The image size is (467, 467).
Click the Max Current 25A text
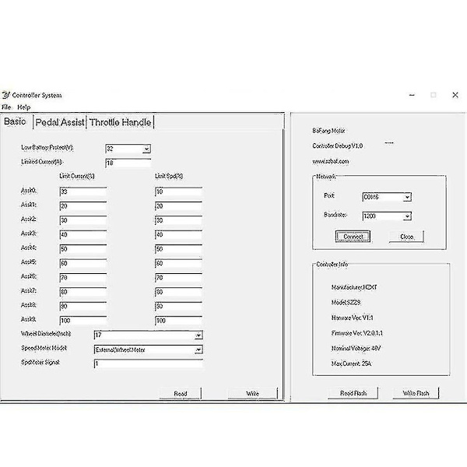tap(351, 363)
